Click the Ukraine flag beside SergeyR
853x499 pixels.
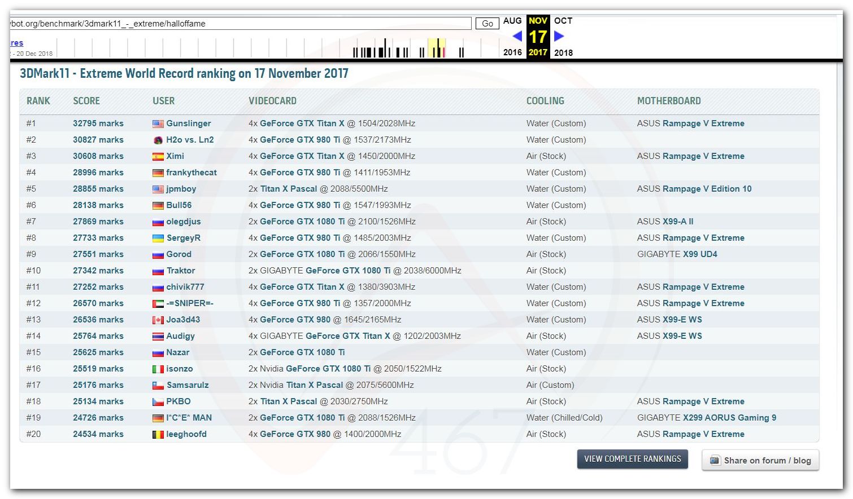click(158, 239)
